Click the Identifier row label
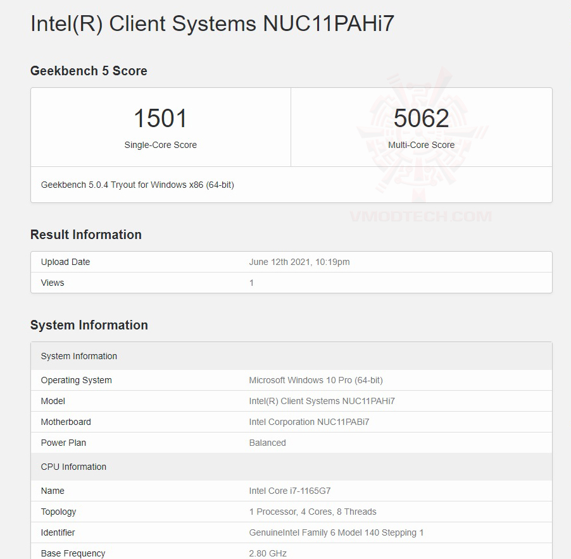The image size is (571, 559). click(x=58, y=532)
